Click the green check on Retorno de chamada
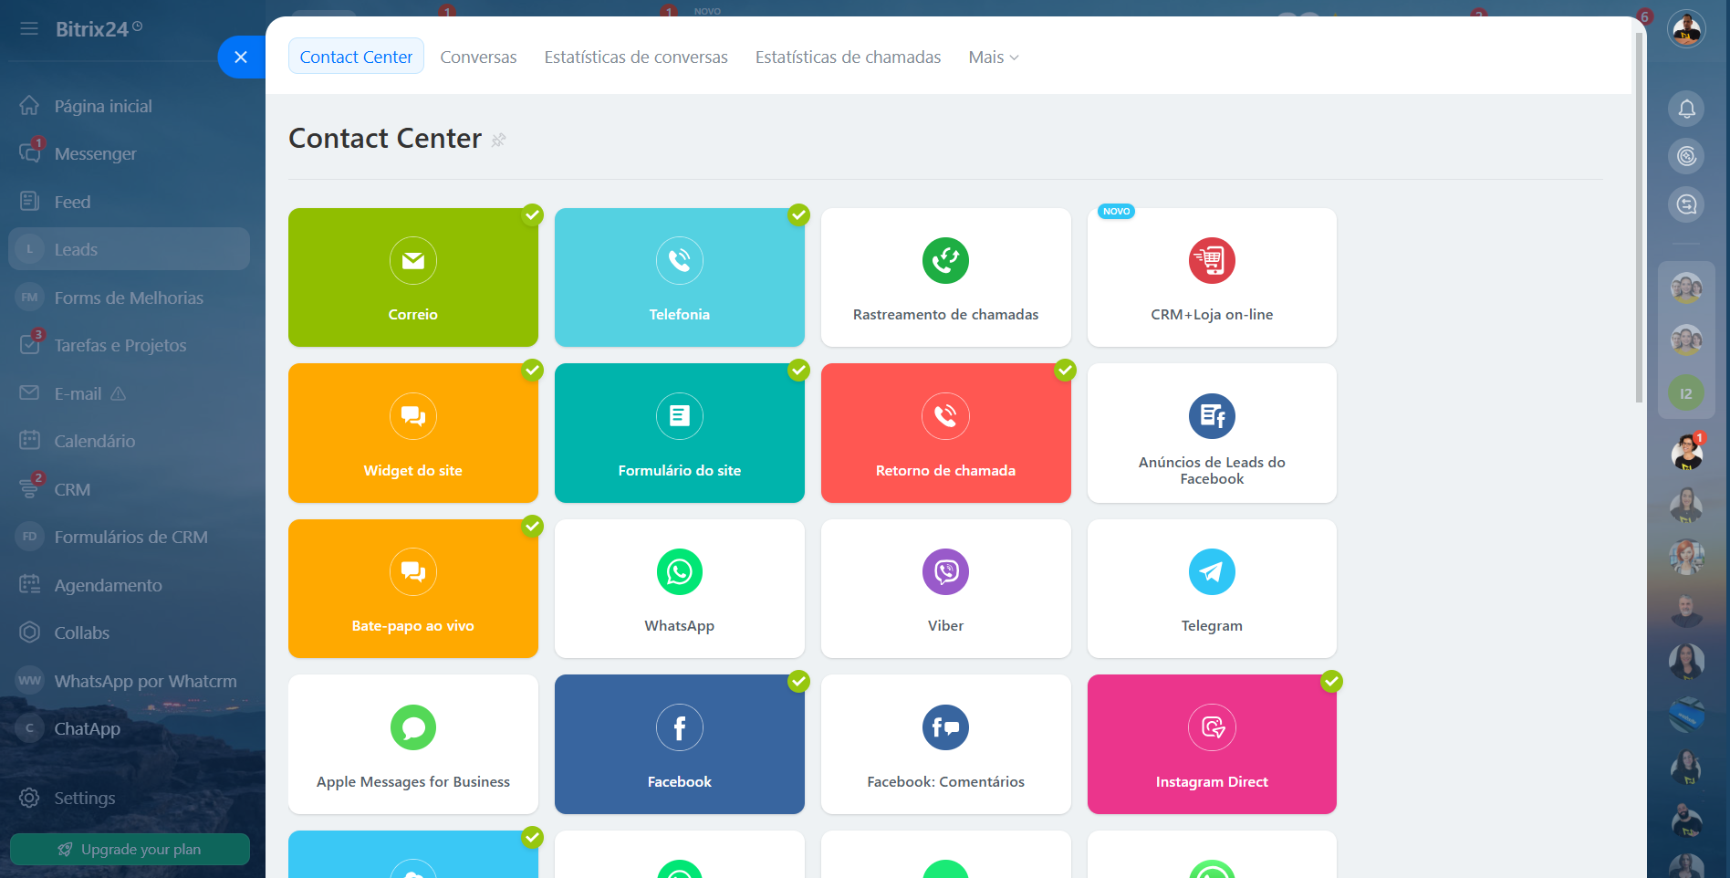 [1065, 371]
